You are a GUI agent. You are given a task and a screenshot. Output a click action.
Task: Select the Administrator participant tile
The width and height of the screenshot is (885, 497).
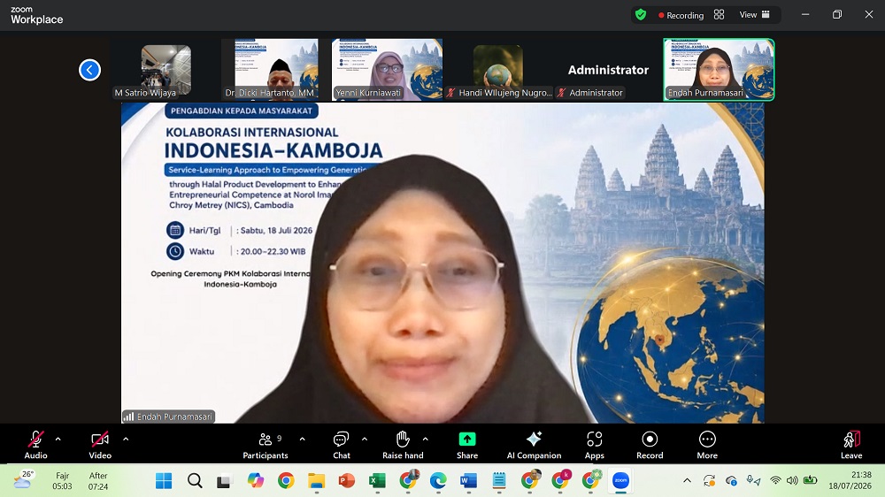[608, 70]
